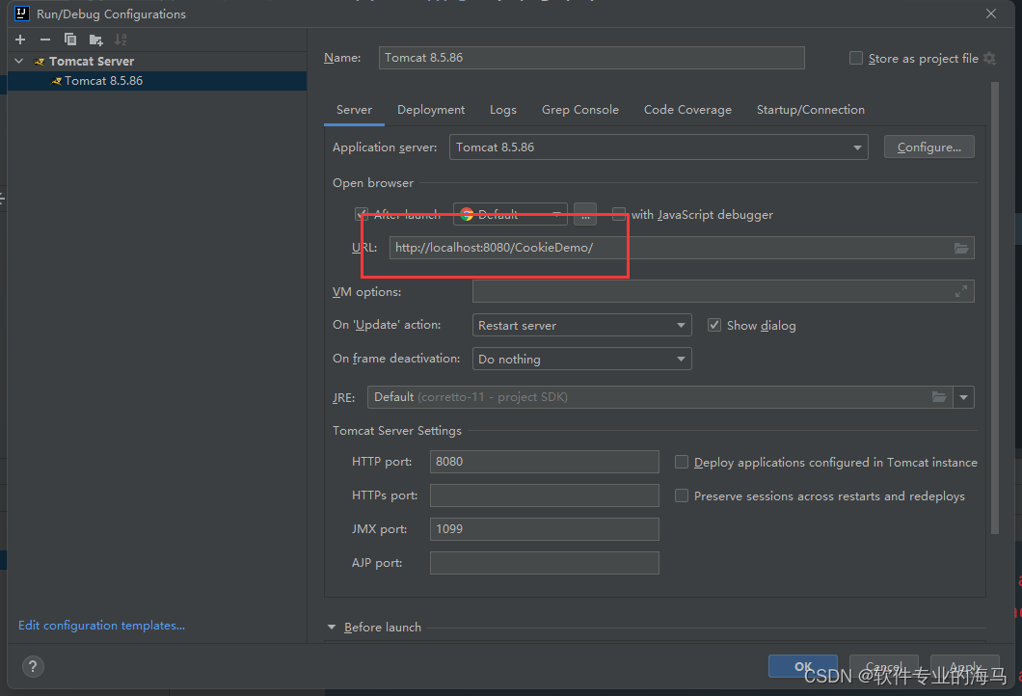Collapse the Tomcat Server tree node
The image size is (1022, 696).
click(x=19, y=62)
